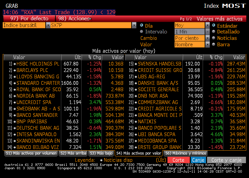This screenshot has width=249, height=178.
Task: Open the Nombre dropdown arrow
Action: [x=207, y=45]
